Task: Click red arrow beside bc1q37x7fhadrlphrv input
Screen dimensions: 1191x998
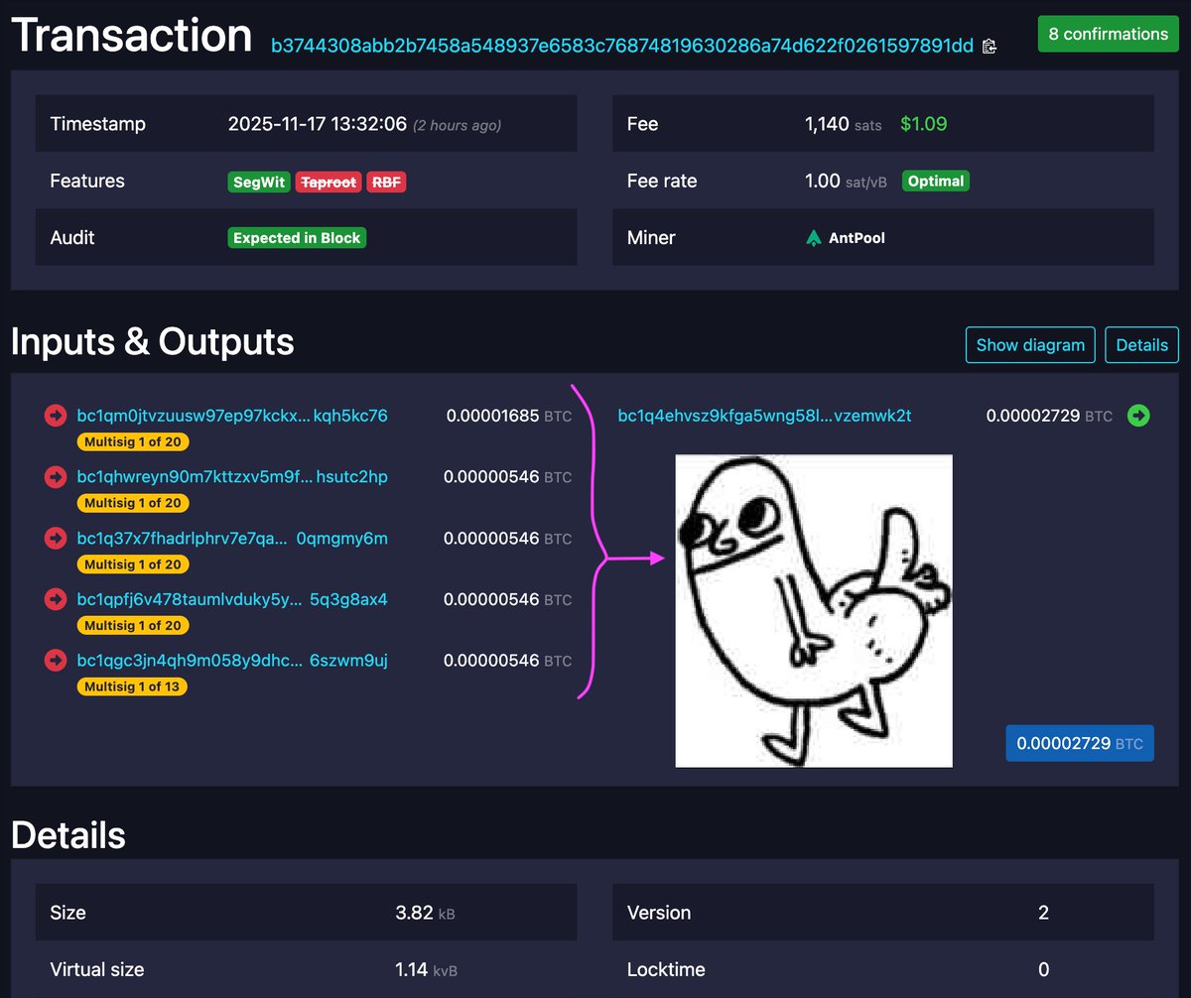Action: tap(56, 539)
